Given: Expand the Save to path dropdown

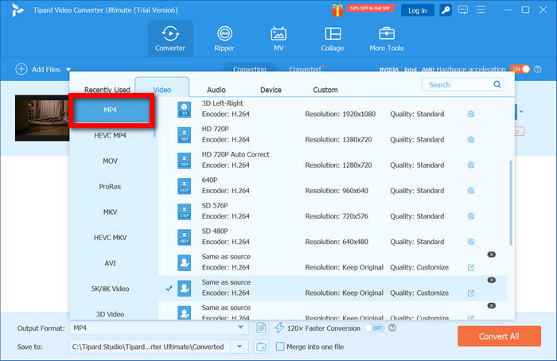Looking at the screenshot, I should point(240,347).
